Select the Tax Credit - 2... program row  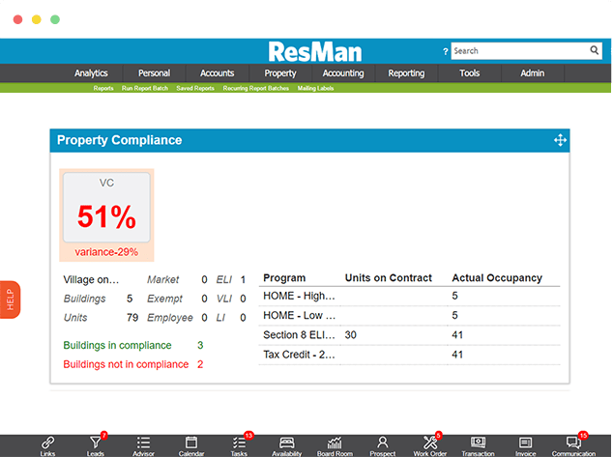pos(409,355)
